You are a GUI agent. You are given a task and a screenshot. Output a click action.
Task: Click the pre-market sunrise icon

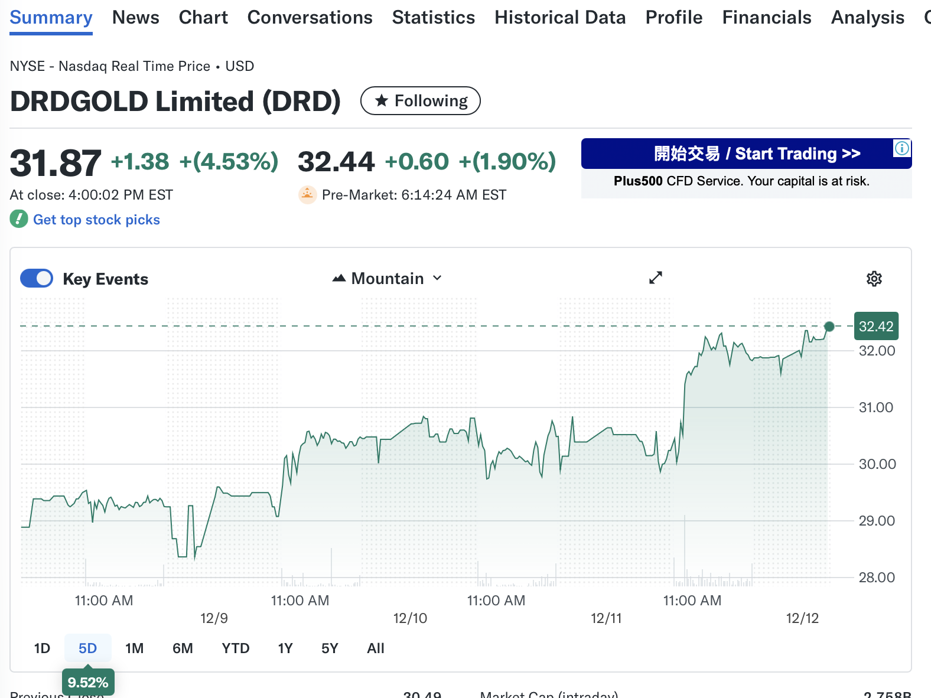click(x=307, y=195)
